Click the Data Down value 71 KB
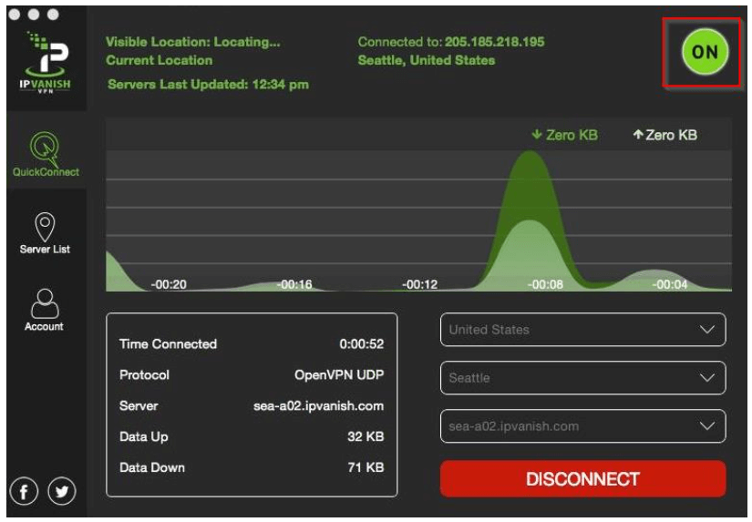This screenshot has height=522, width=752. click(366, 467)
